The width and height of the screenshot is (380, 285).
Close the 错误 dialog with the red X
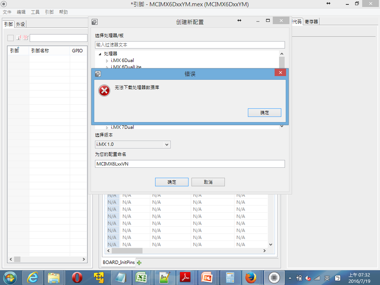[x=280, y=72]
